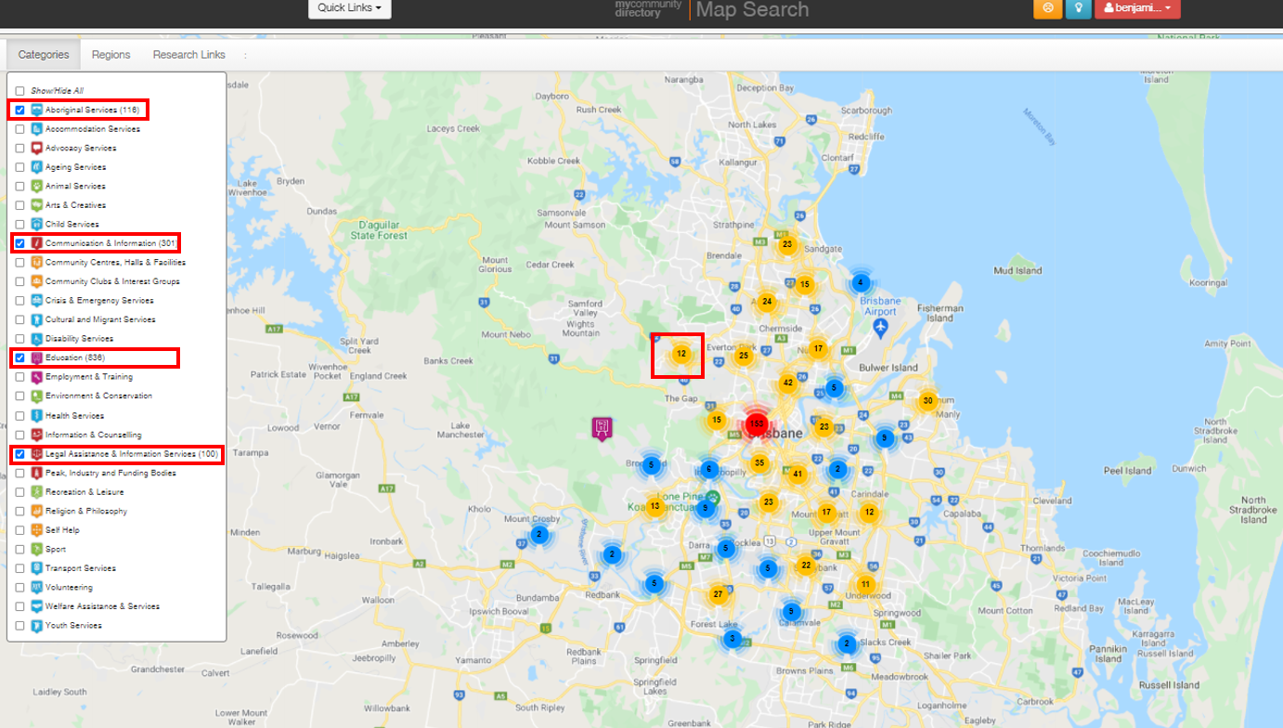Click the Child Services category icon
This screenshot has width=1283, height=728.
[37, 224]
